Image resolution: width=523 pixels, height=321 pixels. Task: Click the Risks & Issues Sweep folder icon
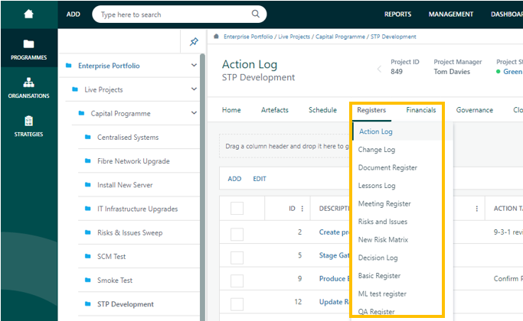click(x=88, y=232)
